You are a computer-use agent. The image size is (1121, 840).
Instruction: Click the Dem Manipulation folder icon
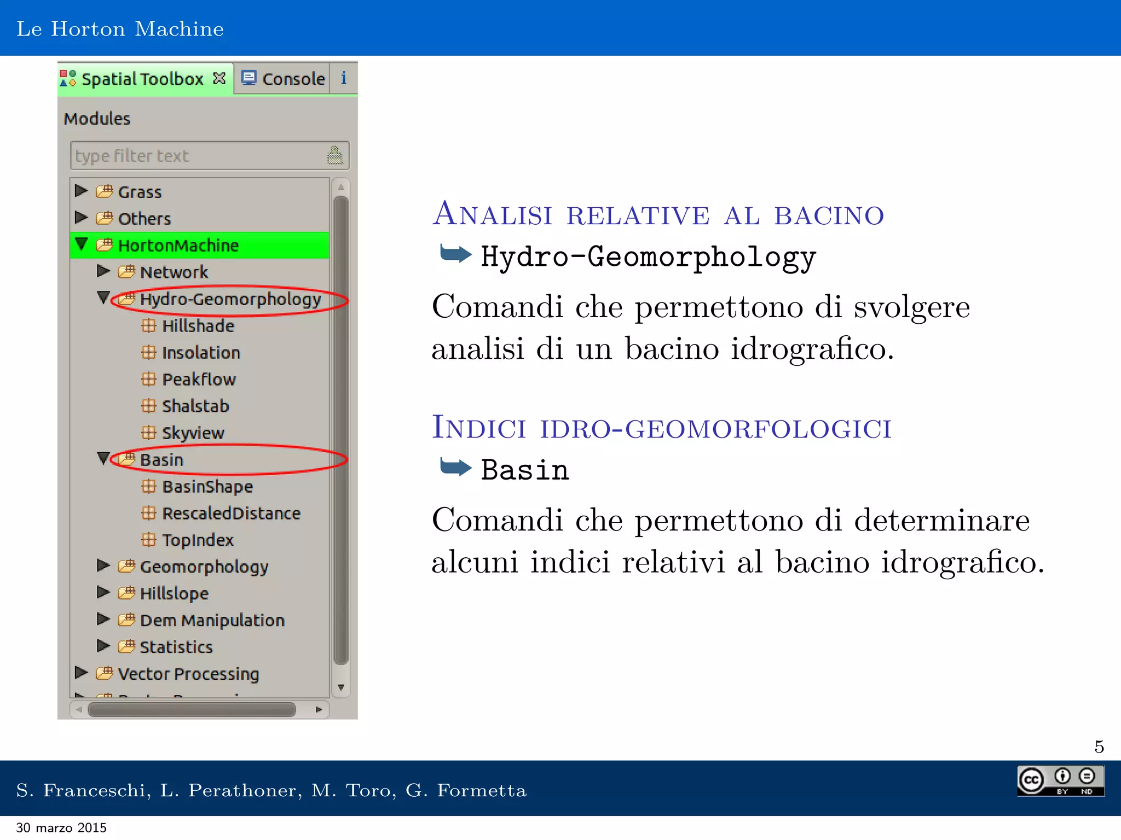coord(126,620)
